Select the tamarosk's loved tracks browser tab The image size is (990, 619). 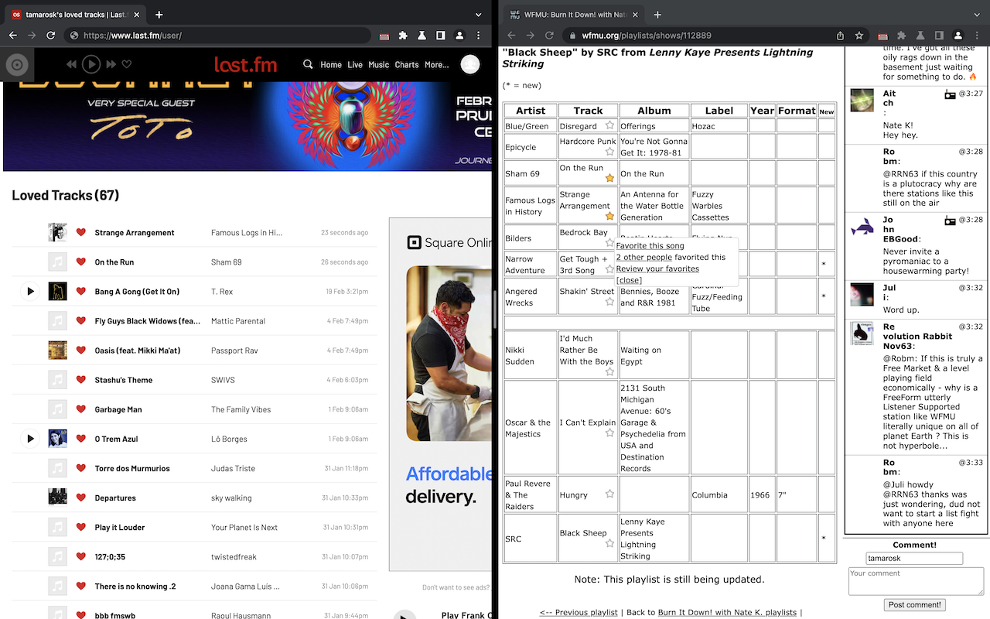click(x=74, y=15)
